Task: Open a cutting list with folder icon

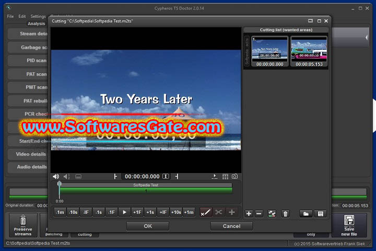Action: (305, 213)
